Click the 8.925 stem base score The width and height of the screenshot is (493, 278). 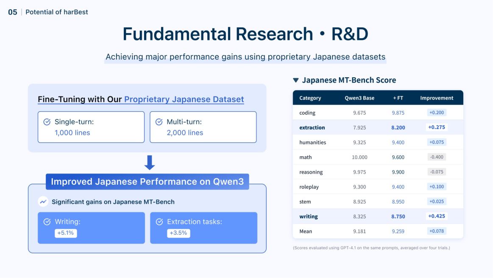(359, 202)
